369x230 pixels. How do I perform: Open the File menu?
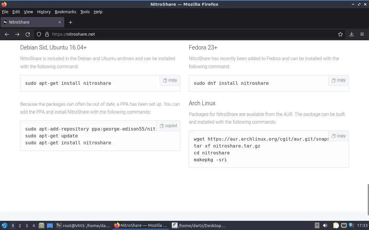click(5, 12)
